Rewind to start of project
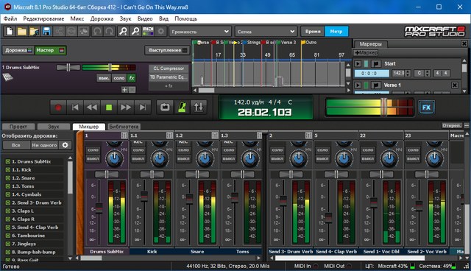The height and width of the screenshot is (271, 471). 75,108
